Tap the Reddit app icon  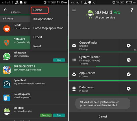pyautogui.click(x=7, y=29)
